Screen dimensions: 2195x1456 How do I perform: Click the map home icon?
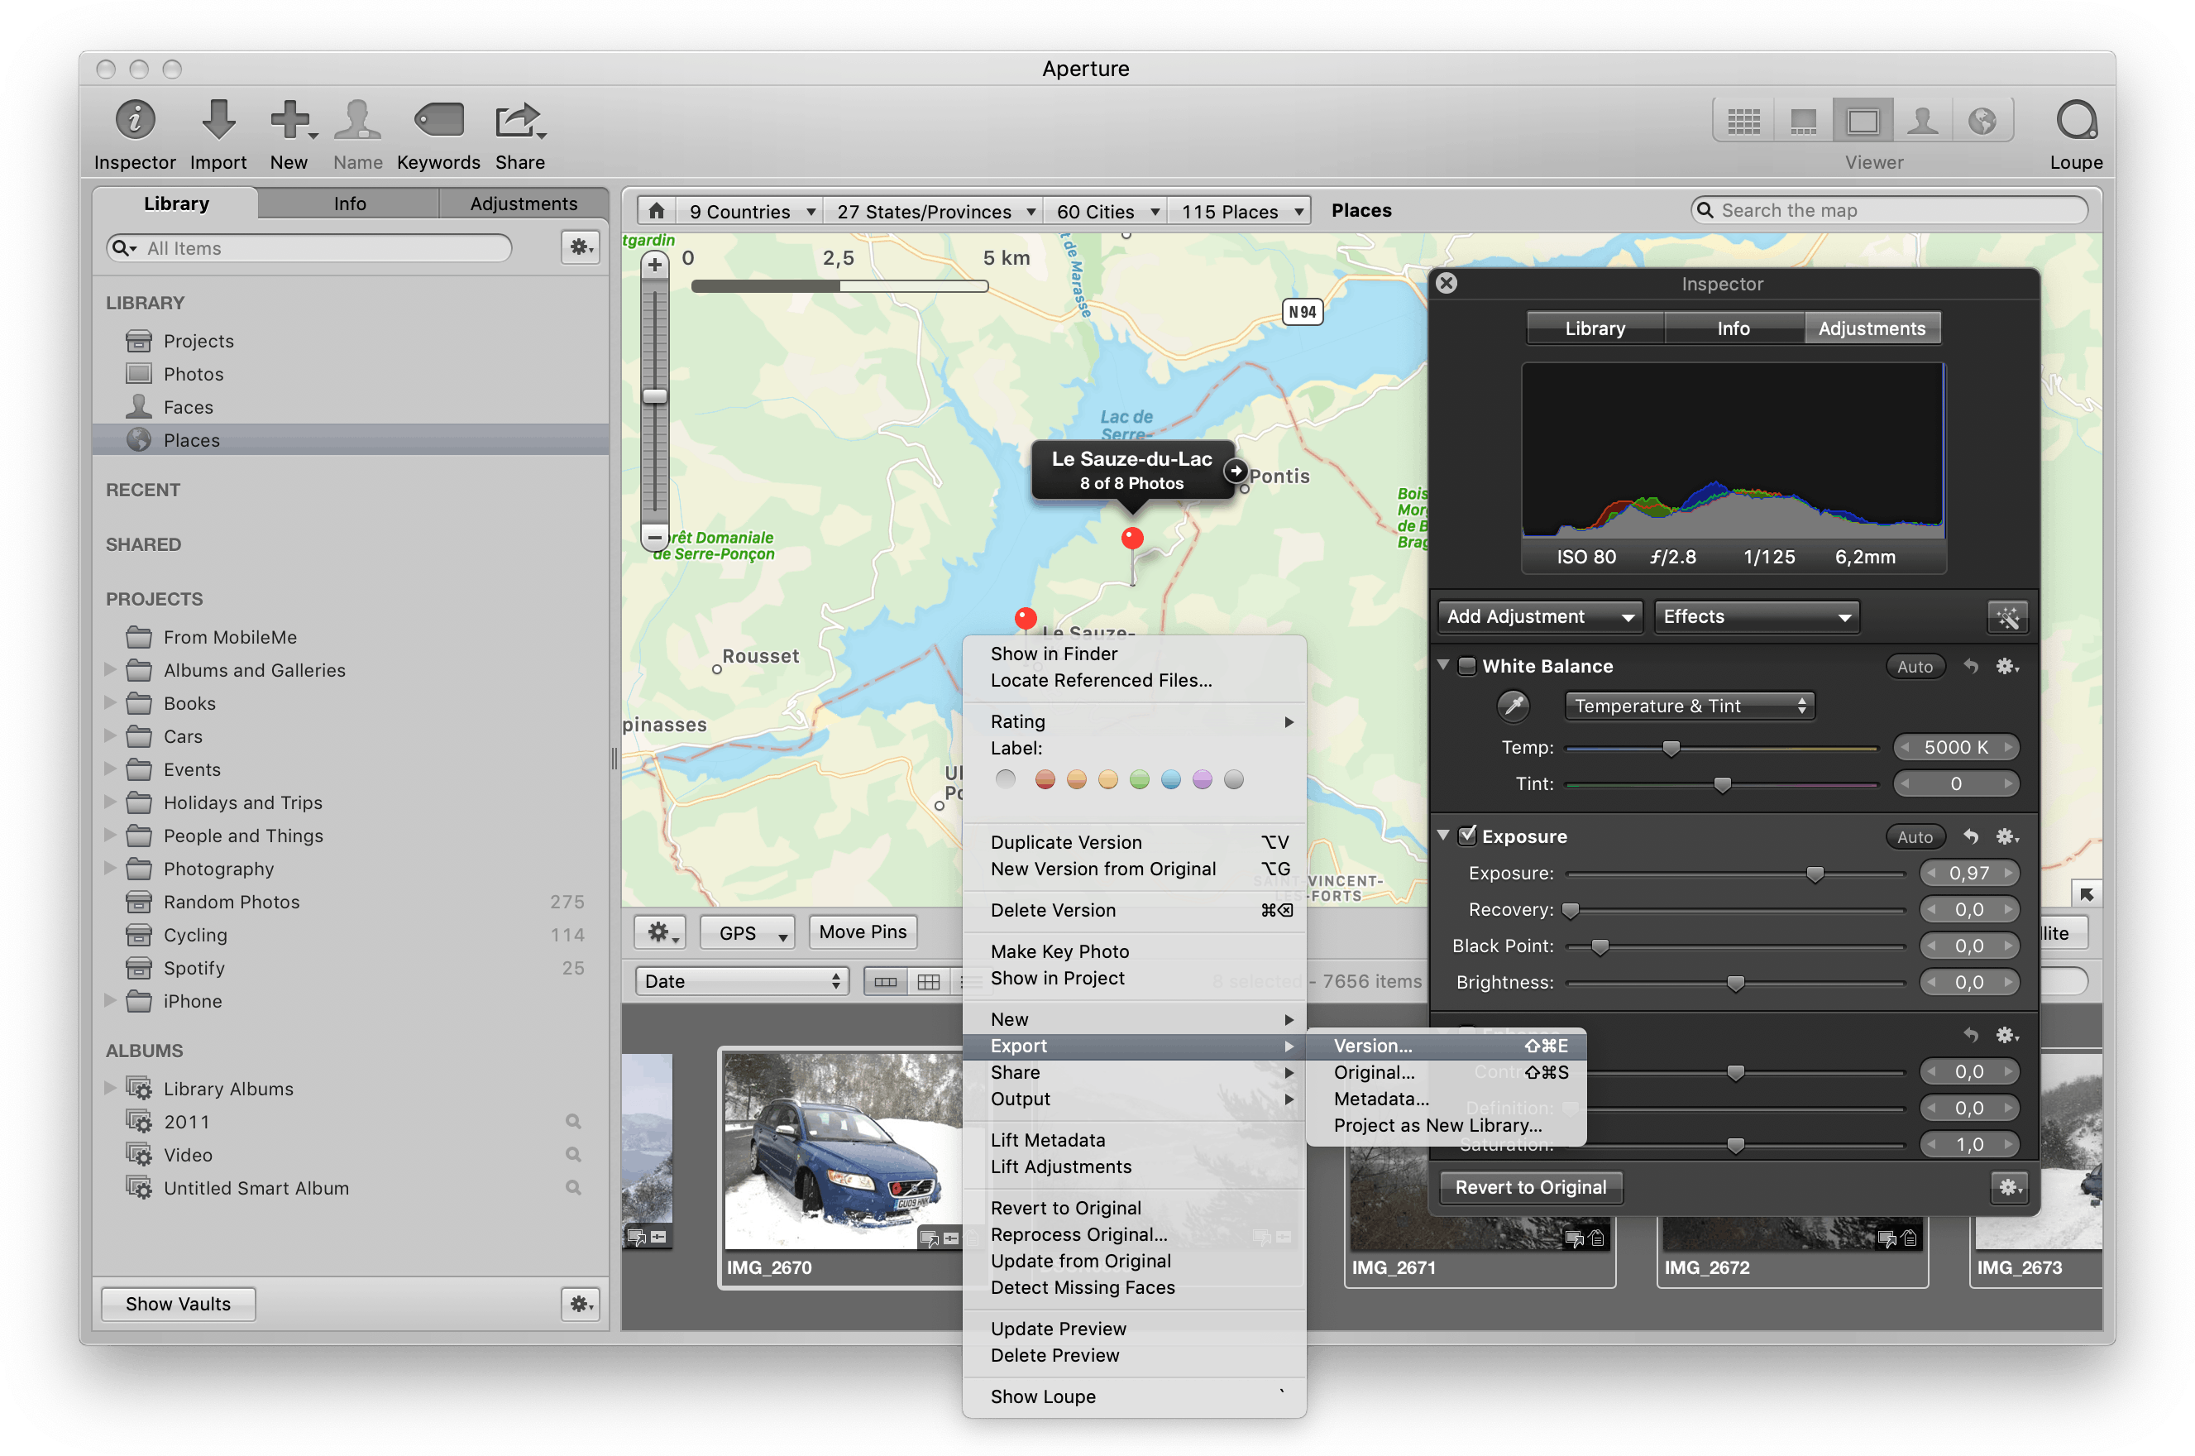pyautogui.click(x=656, y=211)
